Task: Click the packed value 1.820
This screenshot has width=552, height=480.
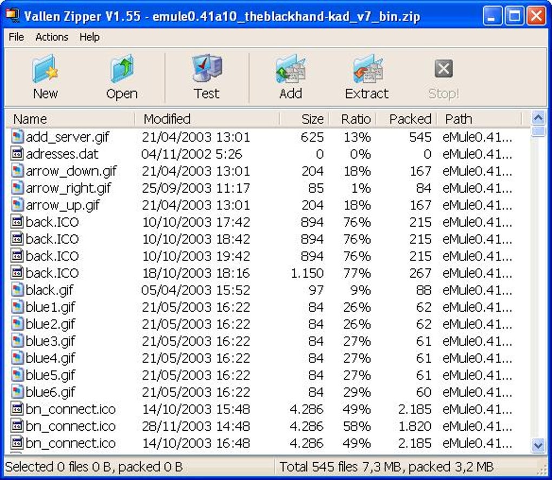Action: [x=415, y=426]
